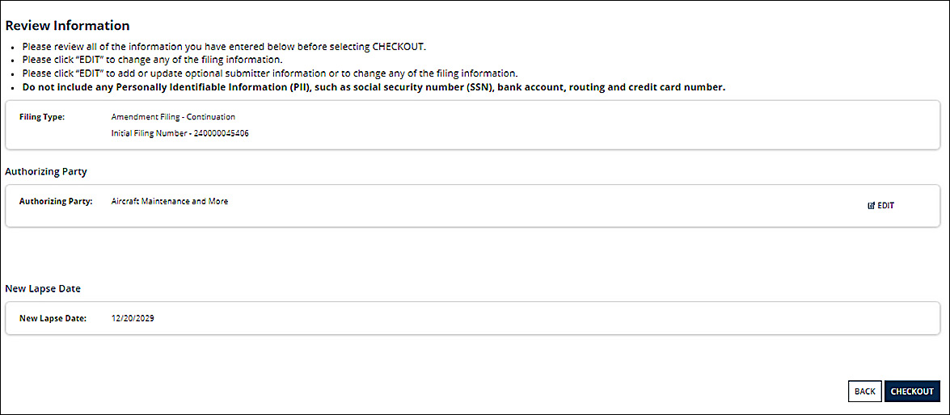
Task: Click the bold Authorizing Party field label in card
Action: click(x=56, y=202)
